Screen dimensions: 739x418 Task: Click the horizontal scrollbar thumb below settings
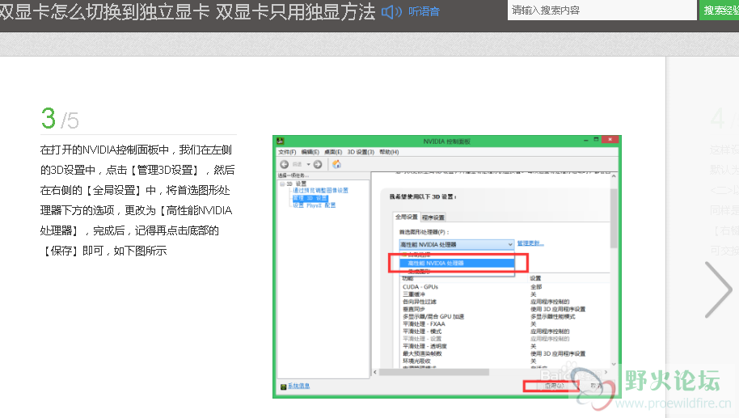(x=434, y=372)
